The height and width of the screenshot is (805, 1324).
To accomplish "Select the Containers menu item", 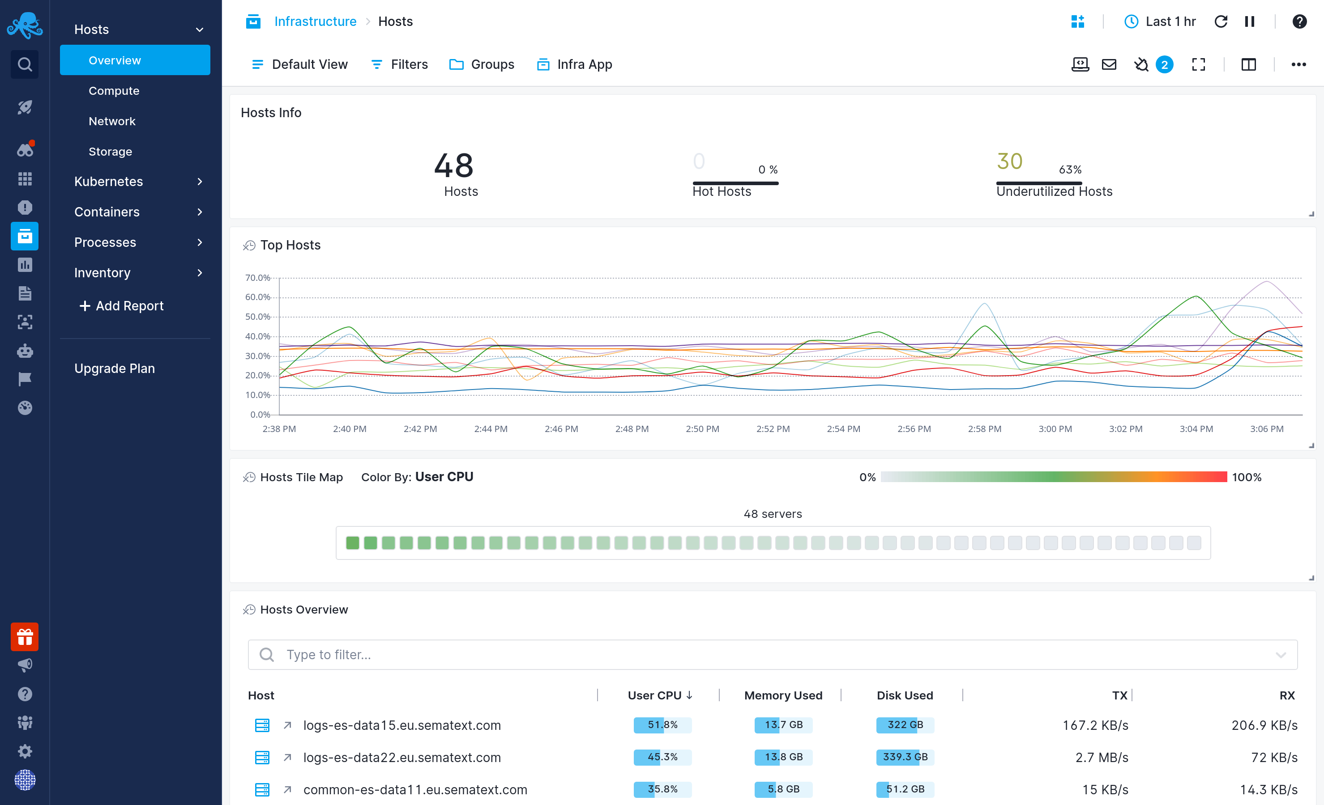I will pyautogui.click(x=107, y=212).
